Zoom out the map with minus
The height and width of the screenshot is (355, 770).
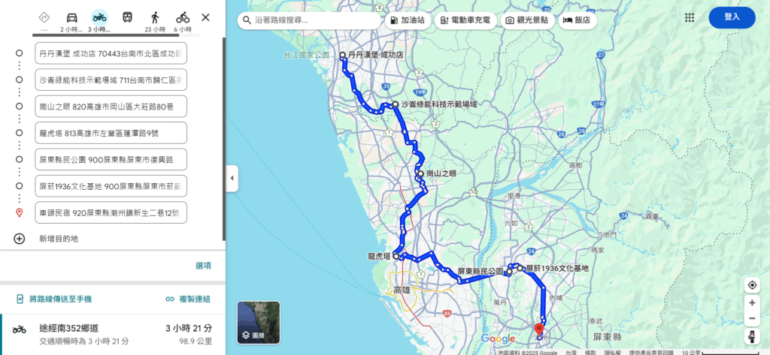pos(752,319)
